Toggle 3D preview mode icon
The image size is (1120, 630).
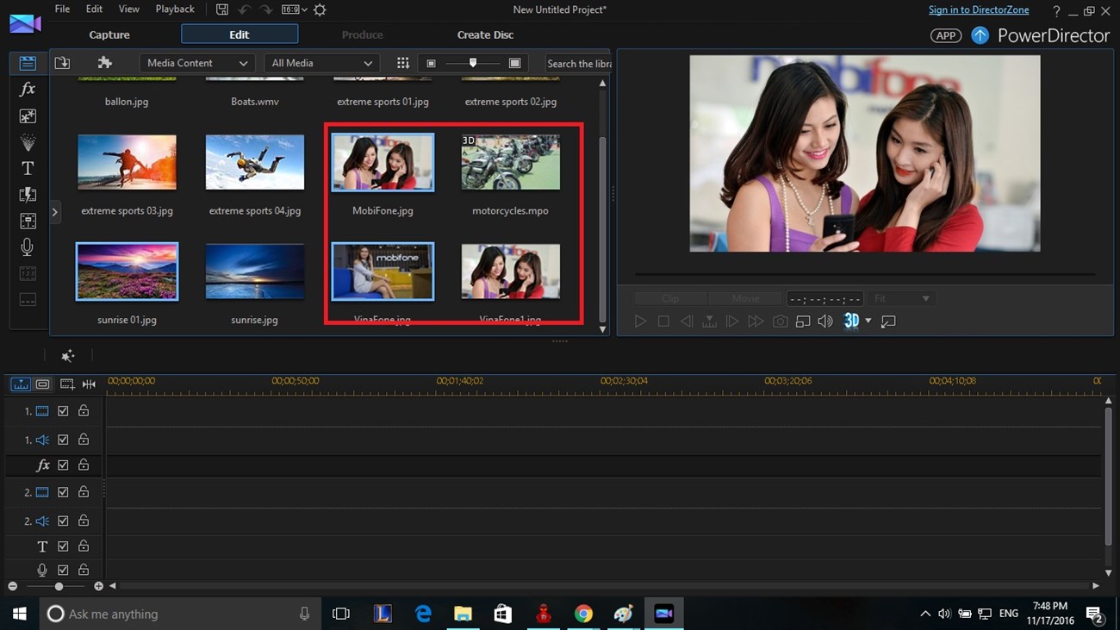[851, 321]
